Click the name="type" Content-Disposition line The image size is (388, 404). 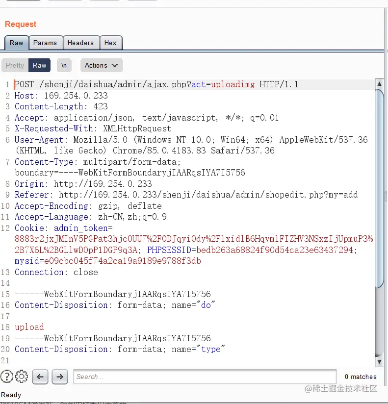[x=120, y=349]
